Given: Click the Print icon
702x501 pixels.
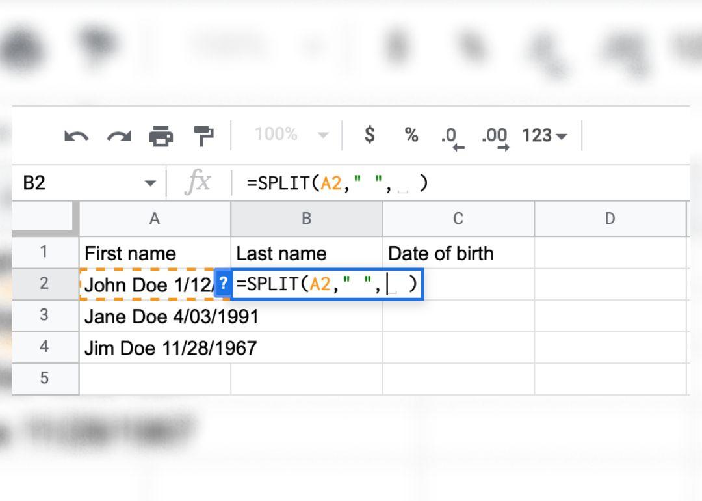Looking at the screenshot, I should 161,136.
